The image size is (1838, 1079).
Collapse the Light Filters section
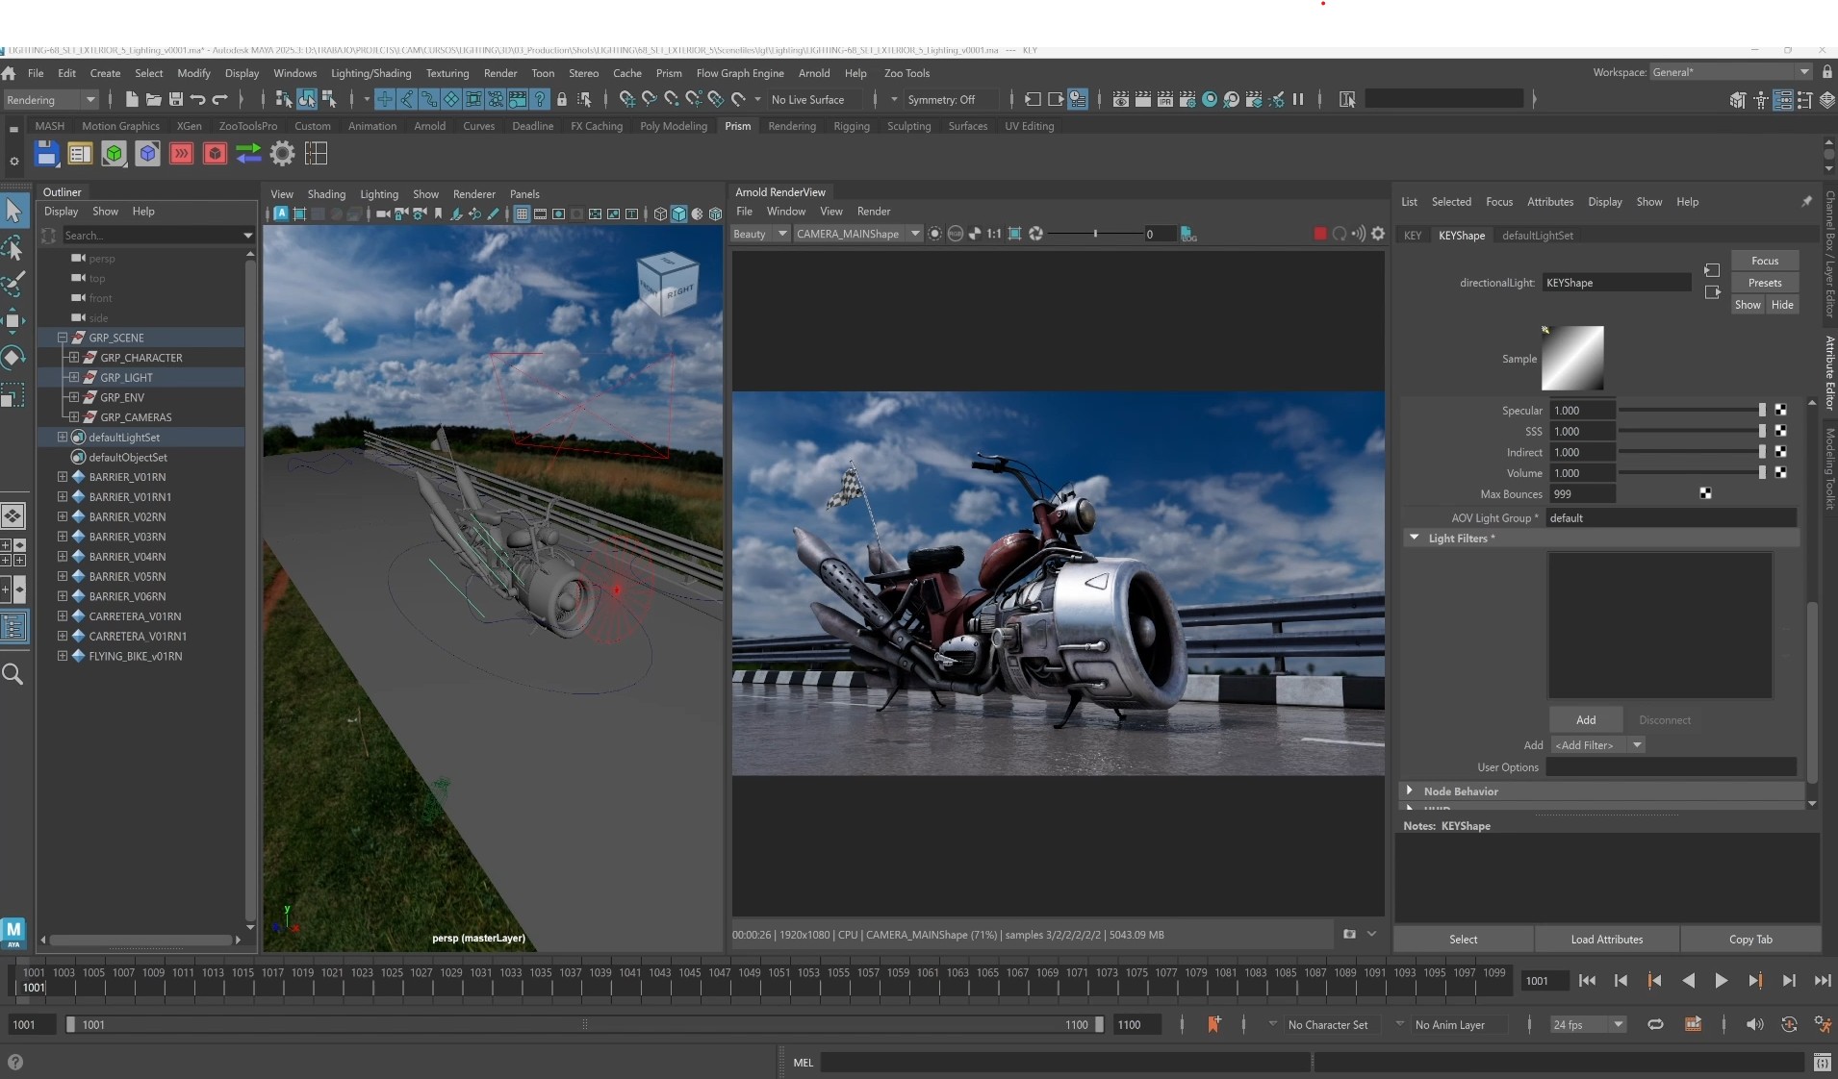coord(1414,539)
